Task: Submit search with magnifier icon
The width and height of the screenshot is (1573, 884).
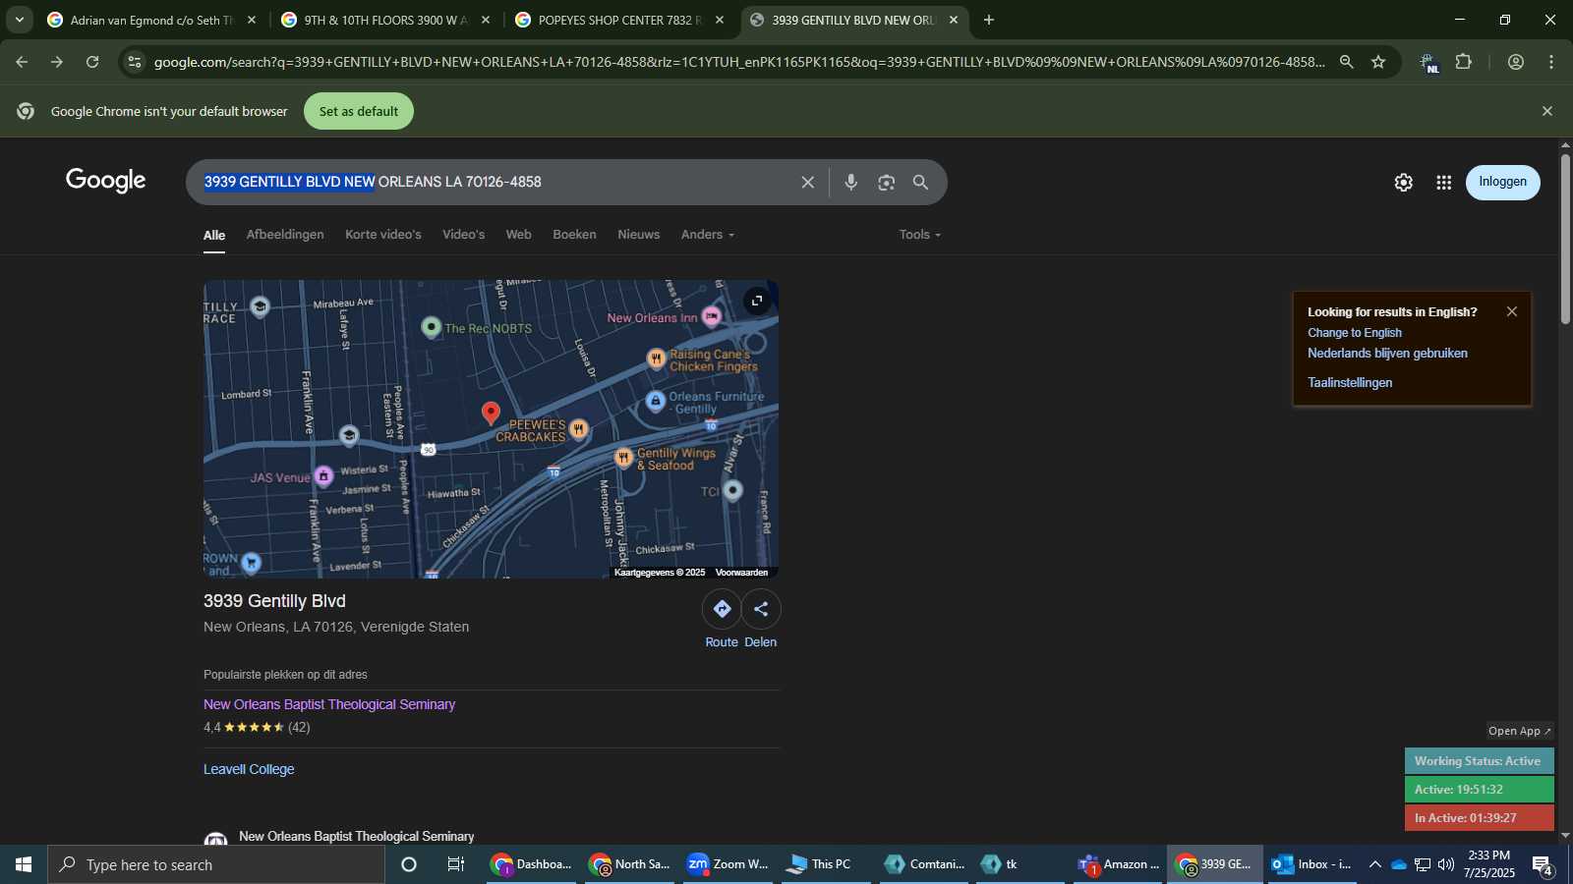Action: pyautogui.click(x=920, y=183)
